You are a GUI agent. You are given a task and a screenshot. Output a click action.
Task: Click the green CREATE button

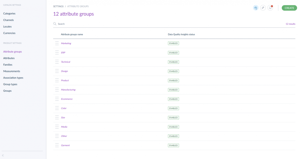[x=289, y=8]
